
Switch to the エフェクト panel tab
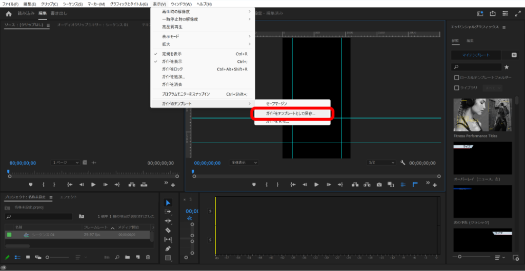(68, 197)
